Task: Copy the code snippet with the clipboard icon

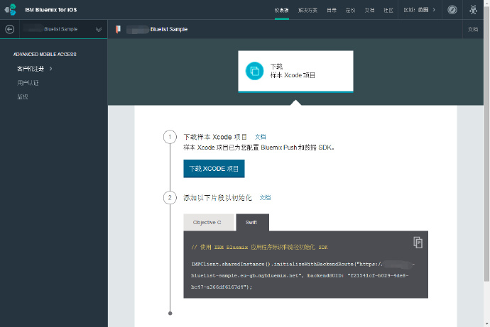Action: click(418, 243)
